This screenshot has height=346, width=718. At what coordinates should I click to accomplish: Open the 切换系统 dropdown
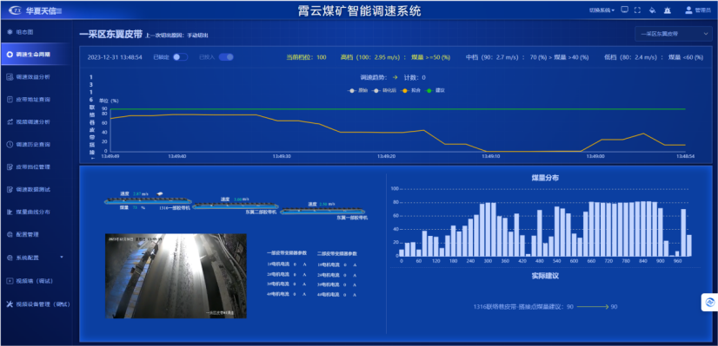pos(602,10)
